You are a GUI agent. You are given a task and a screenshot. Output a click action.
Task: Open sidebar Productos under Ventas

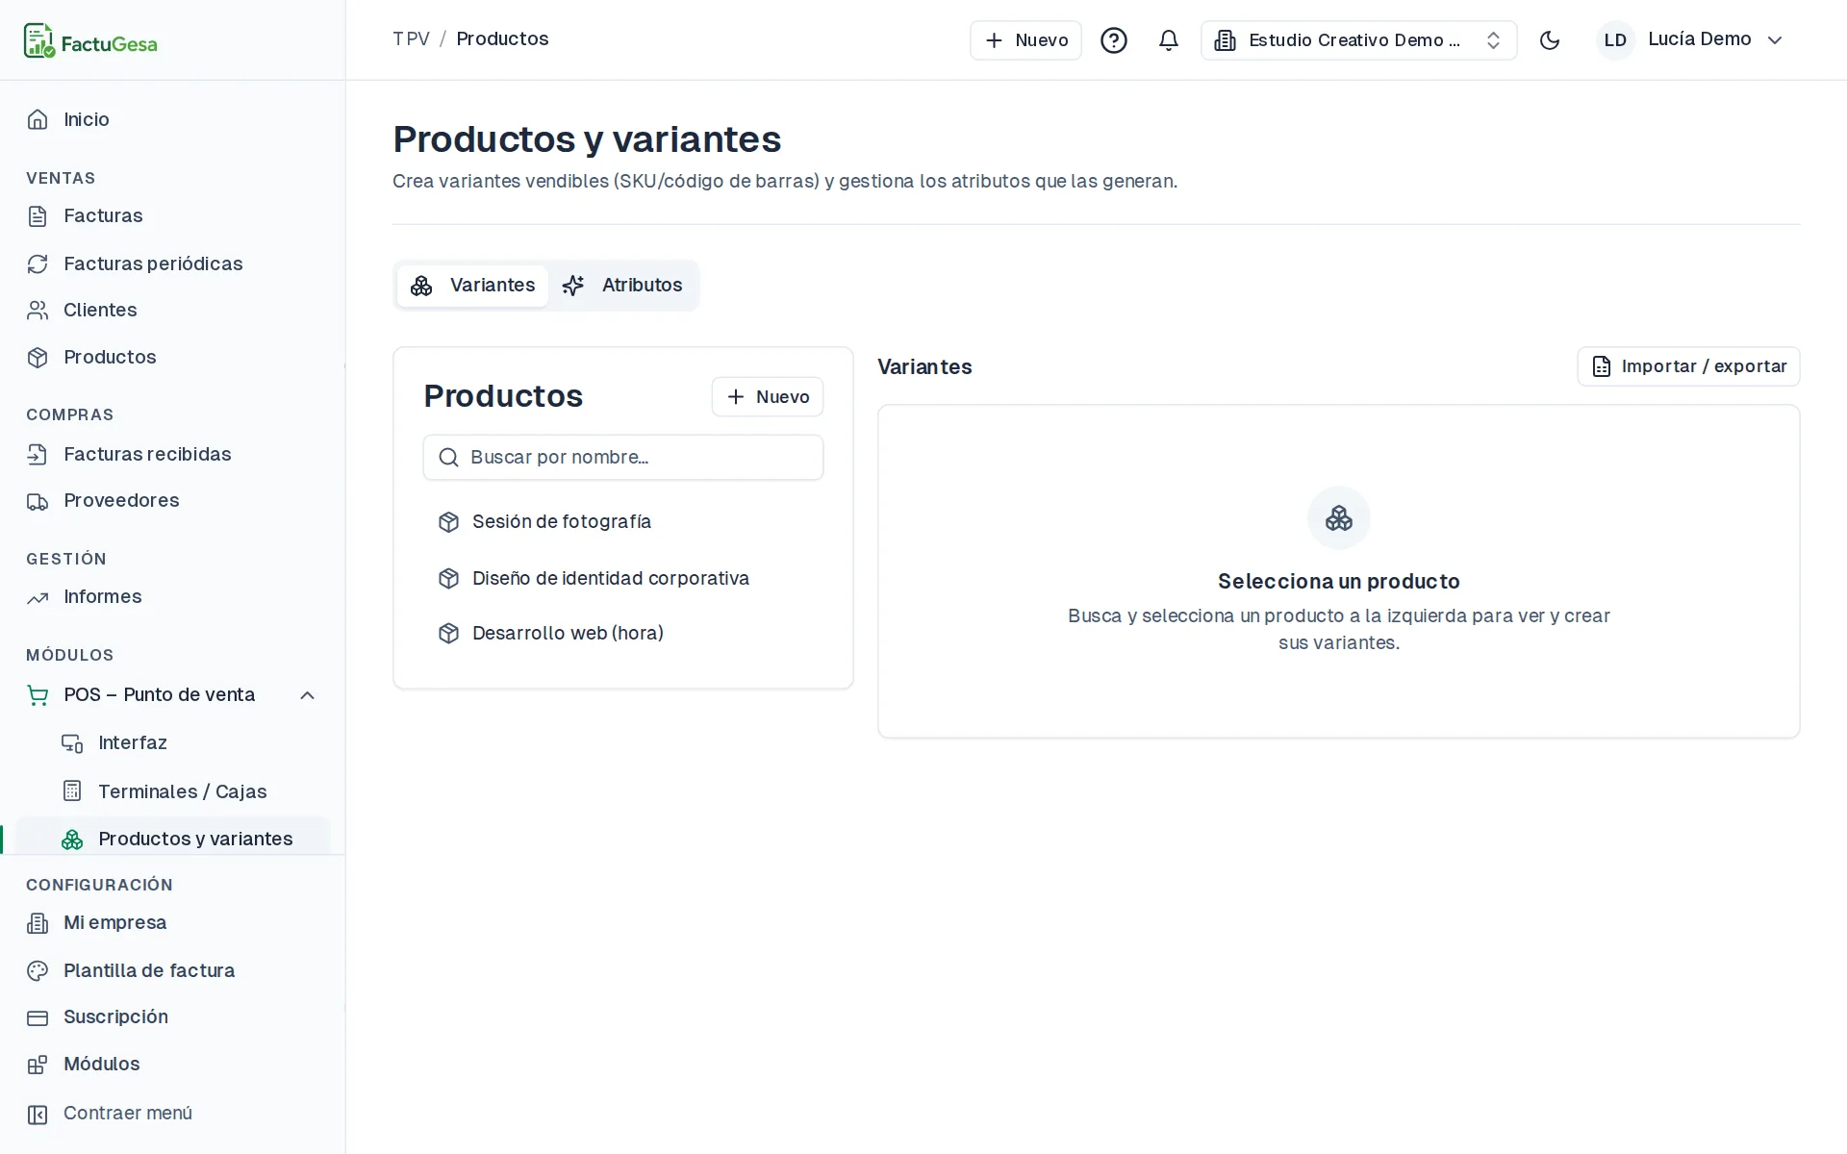(172, 357)
